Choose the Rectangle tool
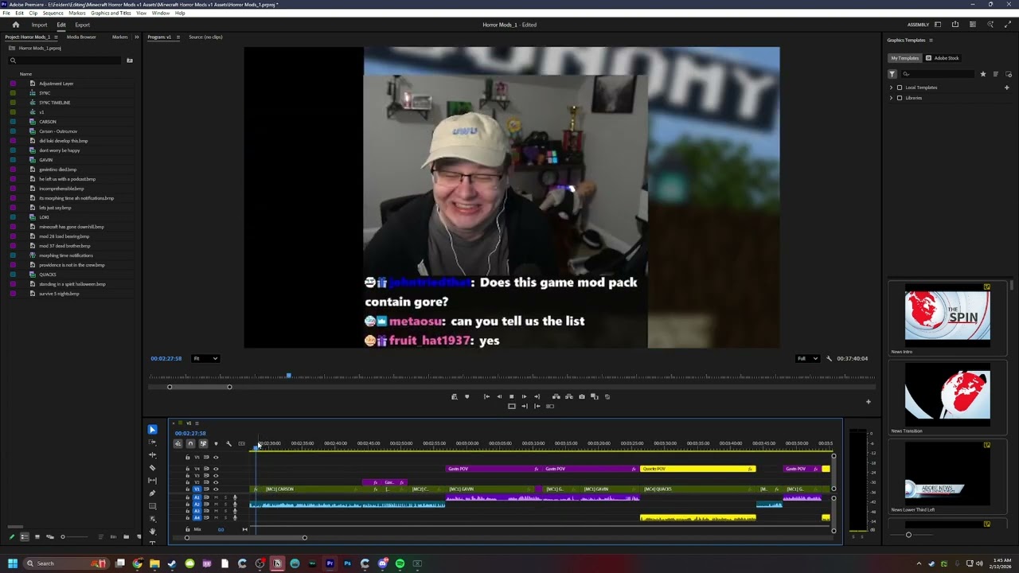The image size is (1019, 573). point(152,506)
